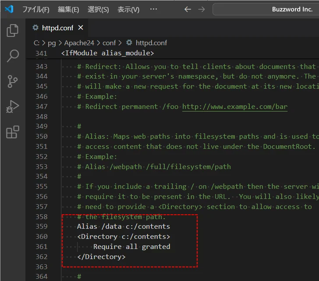The width and height of the screenshot is (319, 281).
Task: Select the httpd.conf tab
Action: coord(57,28)
